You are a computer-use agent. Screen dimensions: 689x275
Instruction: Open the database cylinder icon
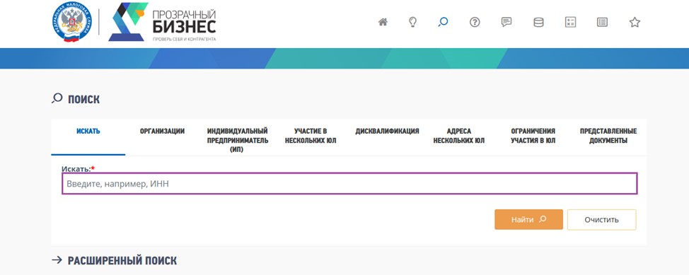tap(538, 22)
